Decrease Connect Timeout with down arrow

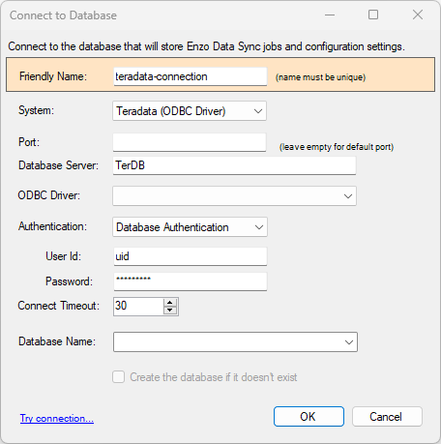[x=170, y=311]
